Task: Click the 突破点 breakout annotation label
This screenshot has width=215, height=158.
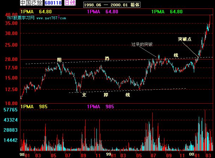Action: point(185,39)
